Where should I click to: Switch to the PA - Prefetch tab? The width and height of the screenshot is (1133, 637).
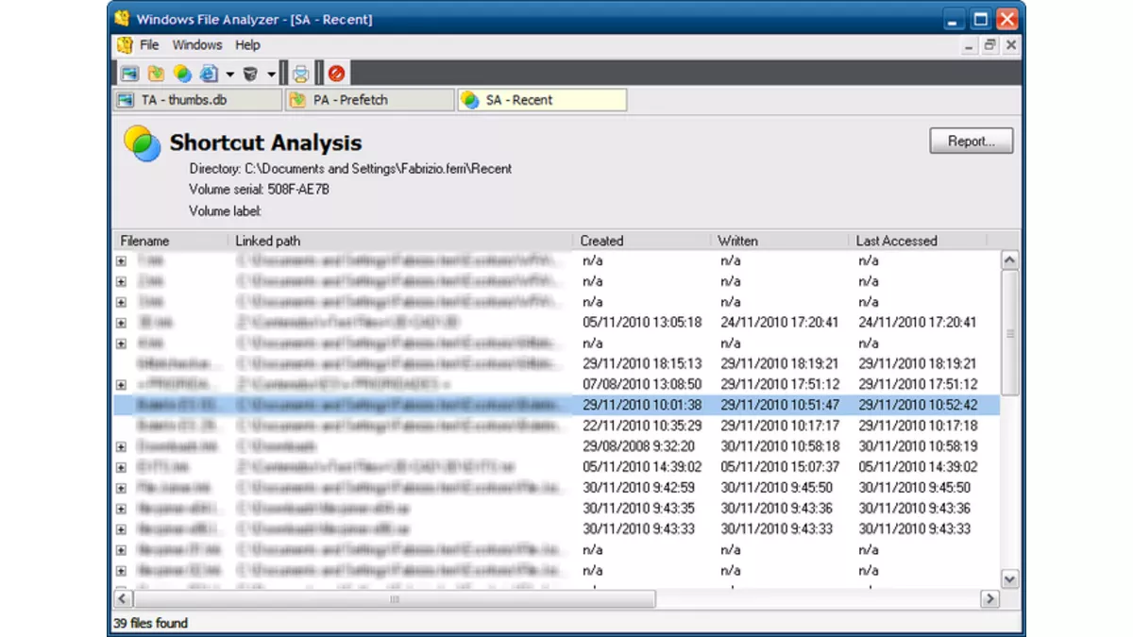(368, 100)
